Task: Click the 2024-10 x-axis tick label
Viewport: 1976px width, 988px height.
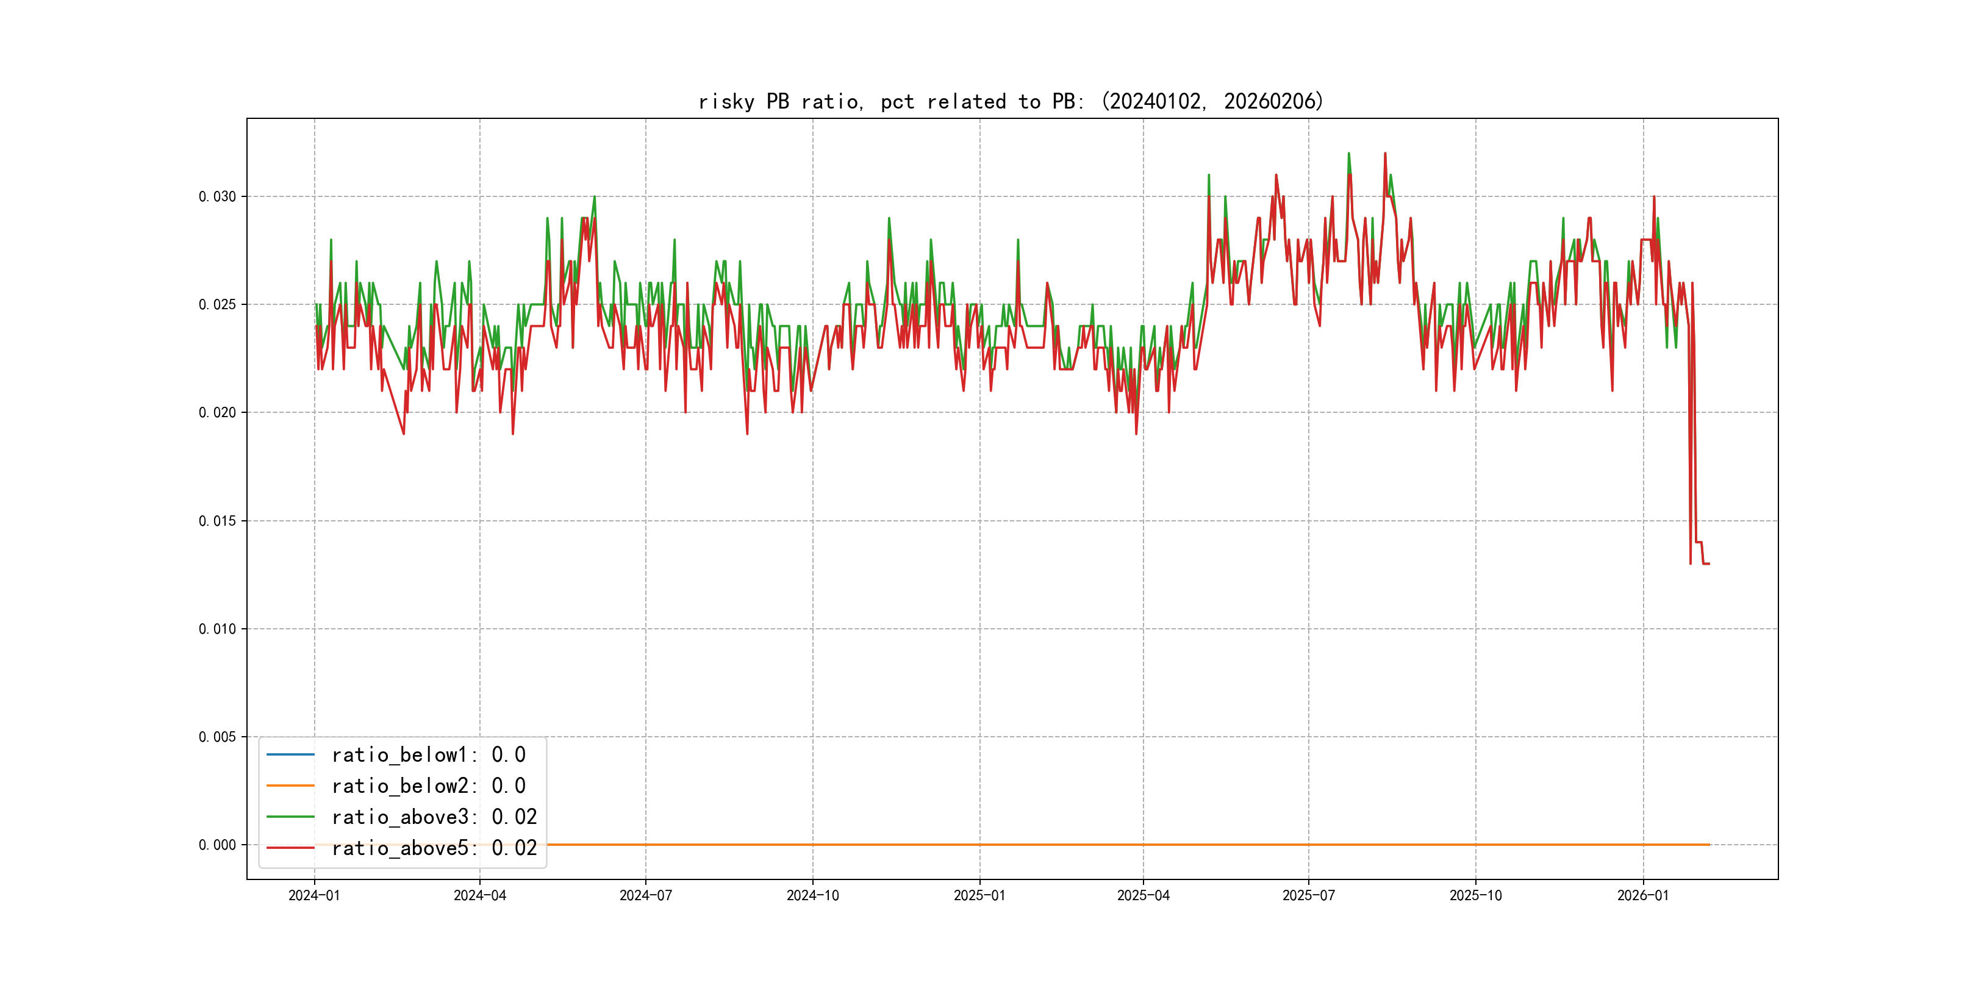Action: click(812, 895)
